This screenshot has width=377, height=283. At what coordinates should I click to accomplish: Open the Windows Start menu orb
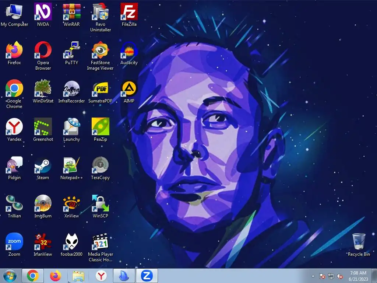tap(10, 276)
